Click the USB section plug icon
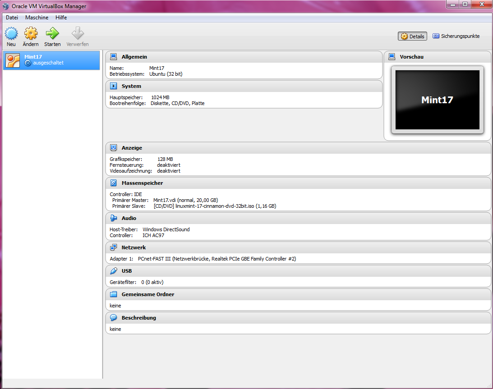493x389 pixels. 114,271
